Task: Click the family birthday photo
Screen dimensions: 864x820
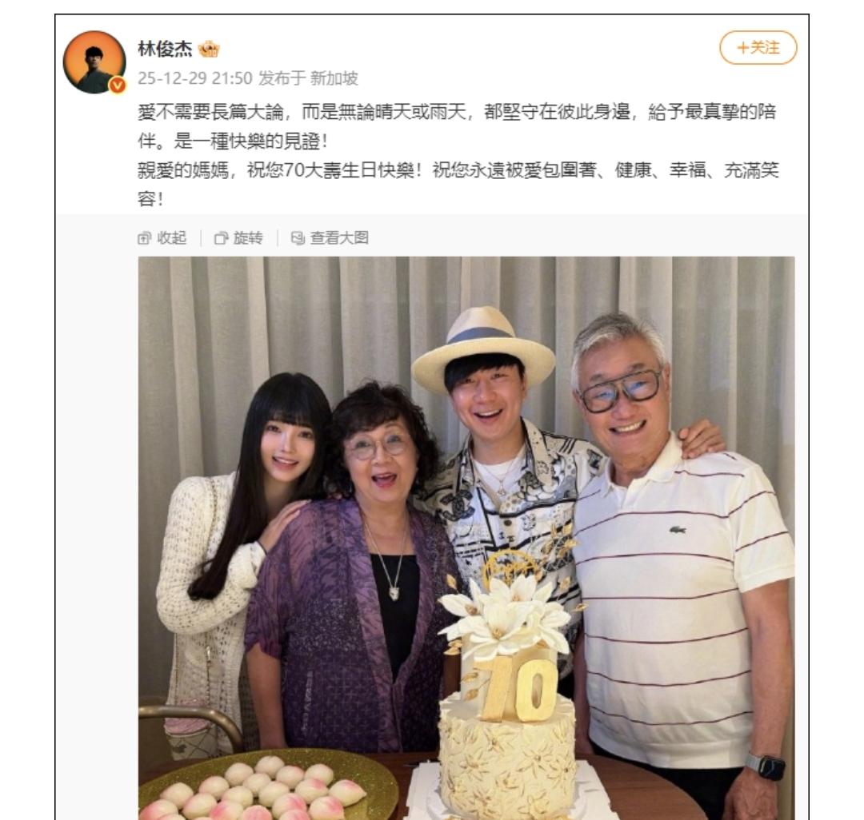Action: tap(466, 538)
